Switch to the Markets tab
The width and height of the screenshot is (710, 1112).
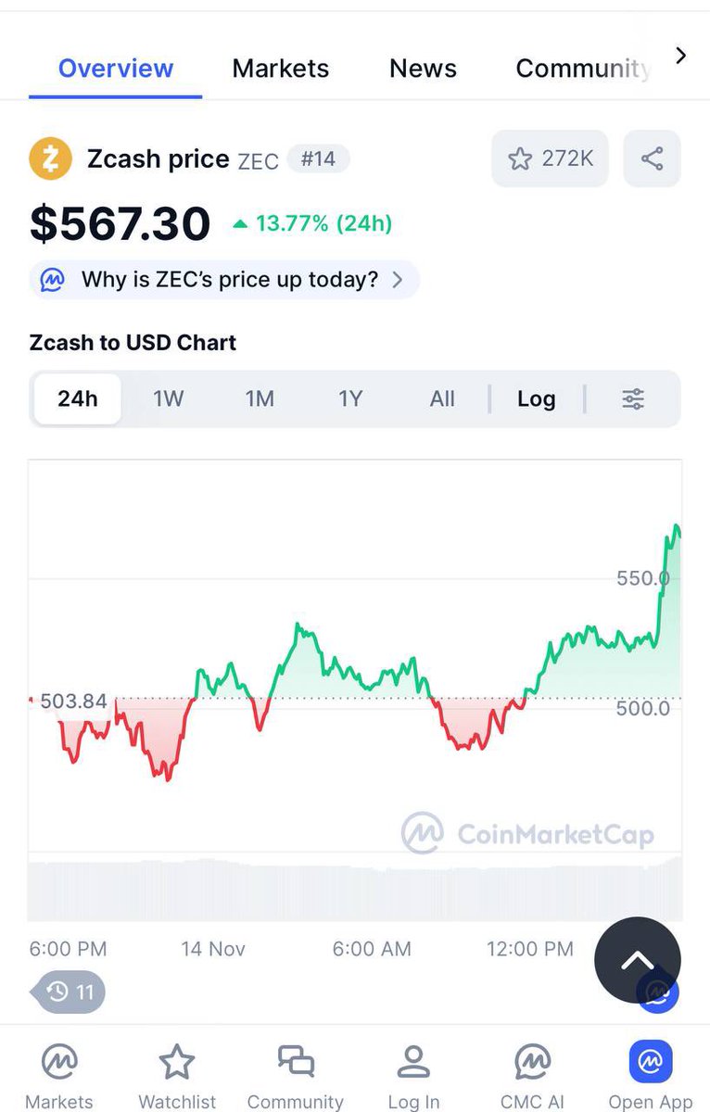point(281,69)
